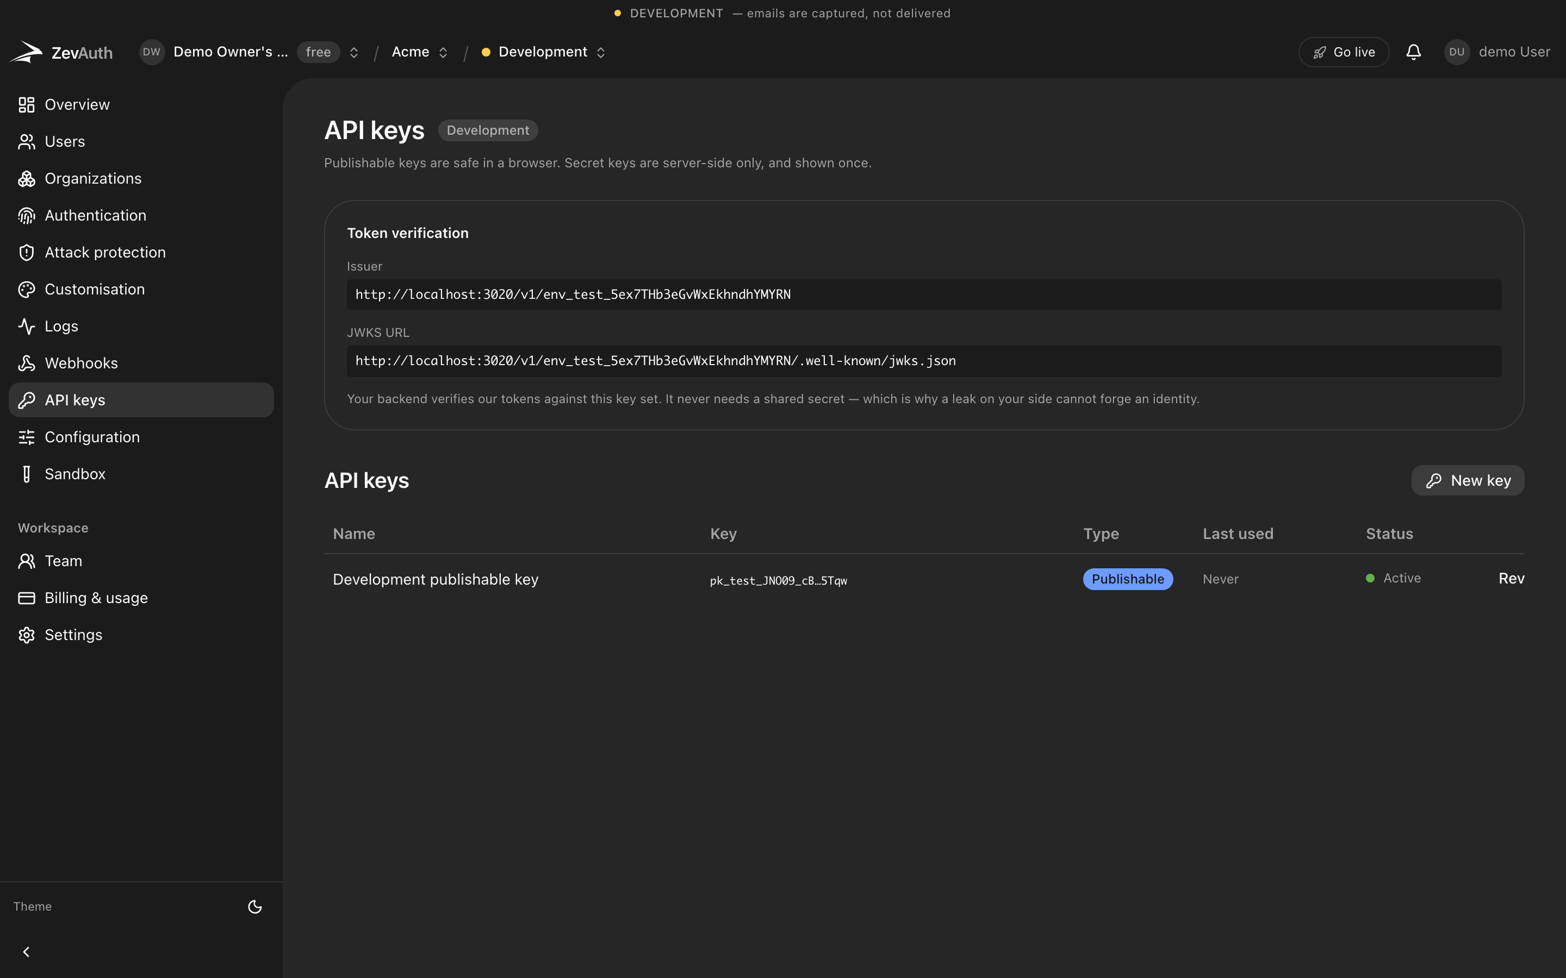Click the Issuer URL field

click(924, 294)
